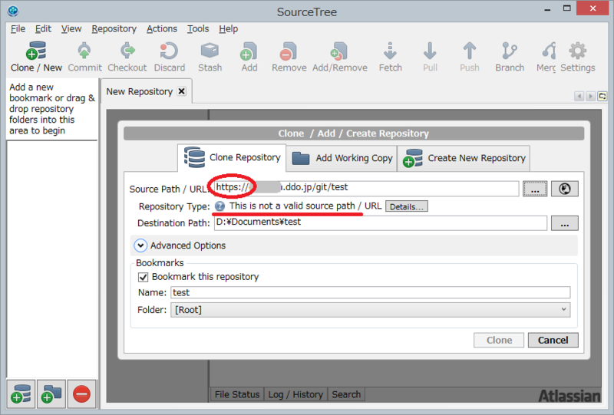Select the Clone Repository tab
Image resolution: width=614 pixels, height=415 pixels.
tap(232, 157)
